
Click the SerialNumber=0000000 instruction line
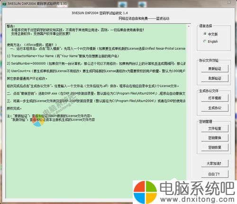96,64
